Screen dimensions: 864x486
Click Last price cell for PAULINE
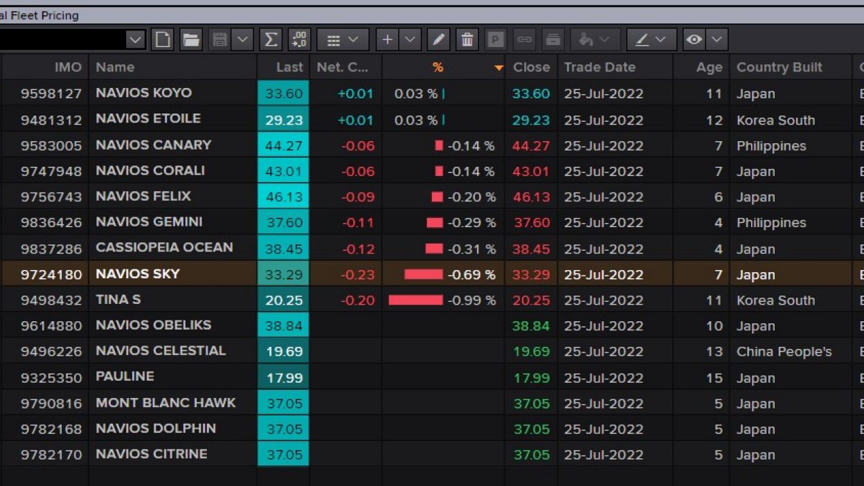point(283,378)
